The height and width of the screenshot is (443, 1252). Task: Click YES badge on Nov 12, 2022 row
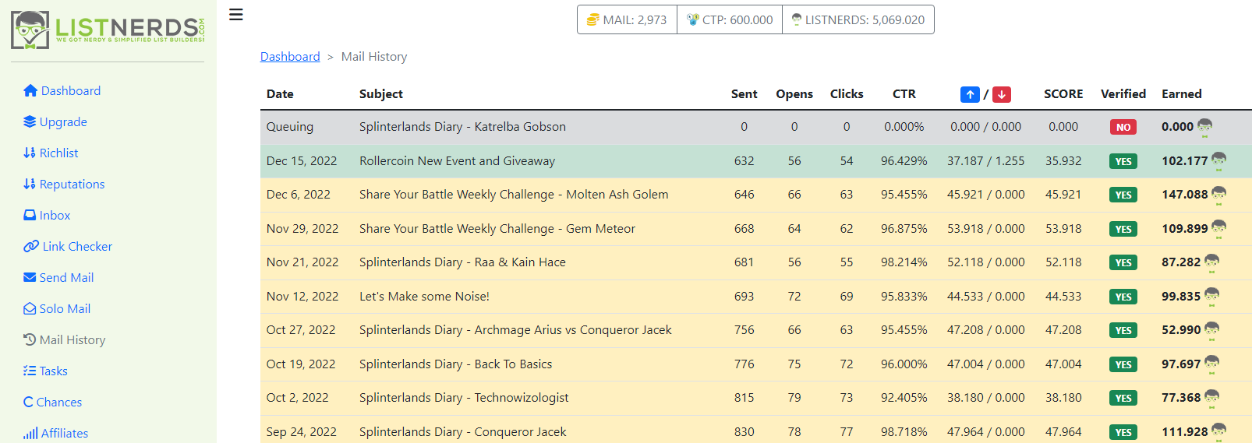coord(1123,297)
